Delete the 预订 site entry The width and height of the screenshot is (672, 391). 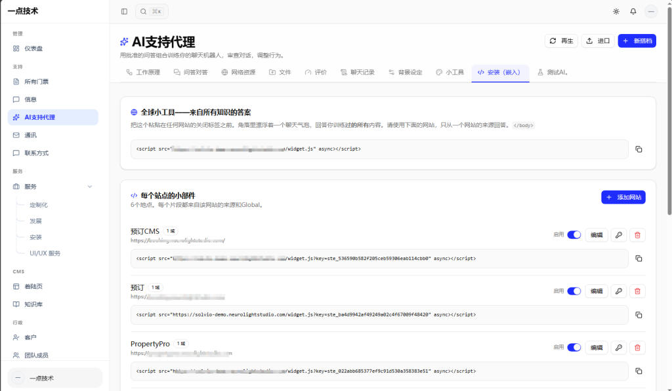[x=637, y=291]
